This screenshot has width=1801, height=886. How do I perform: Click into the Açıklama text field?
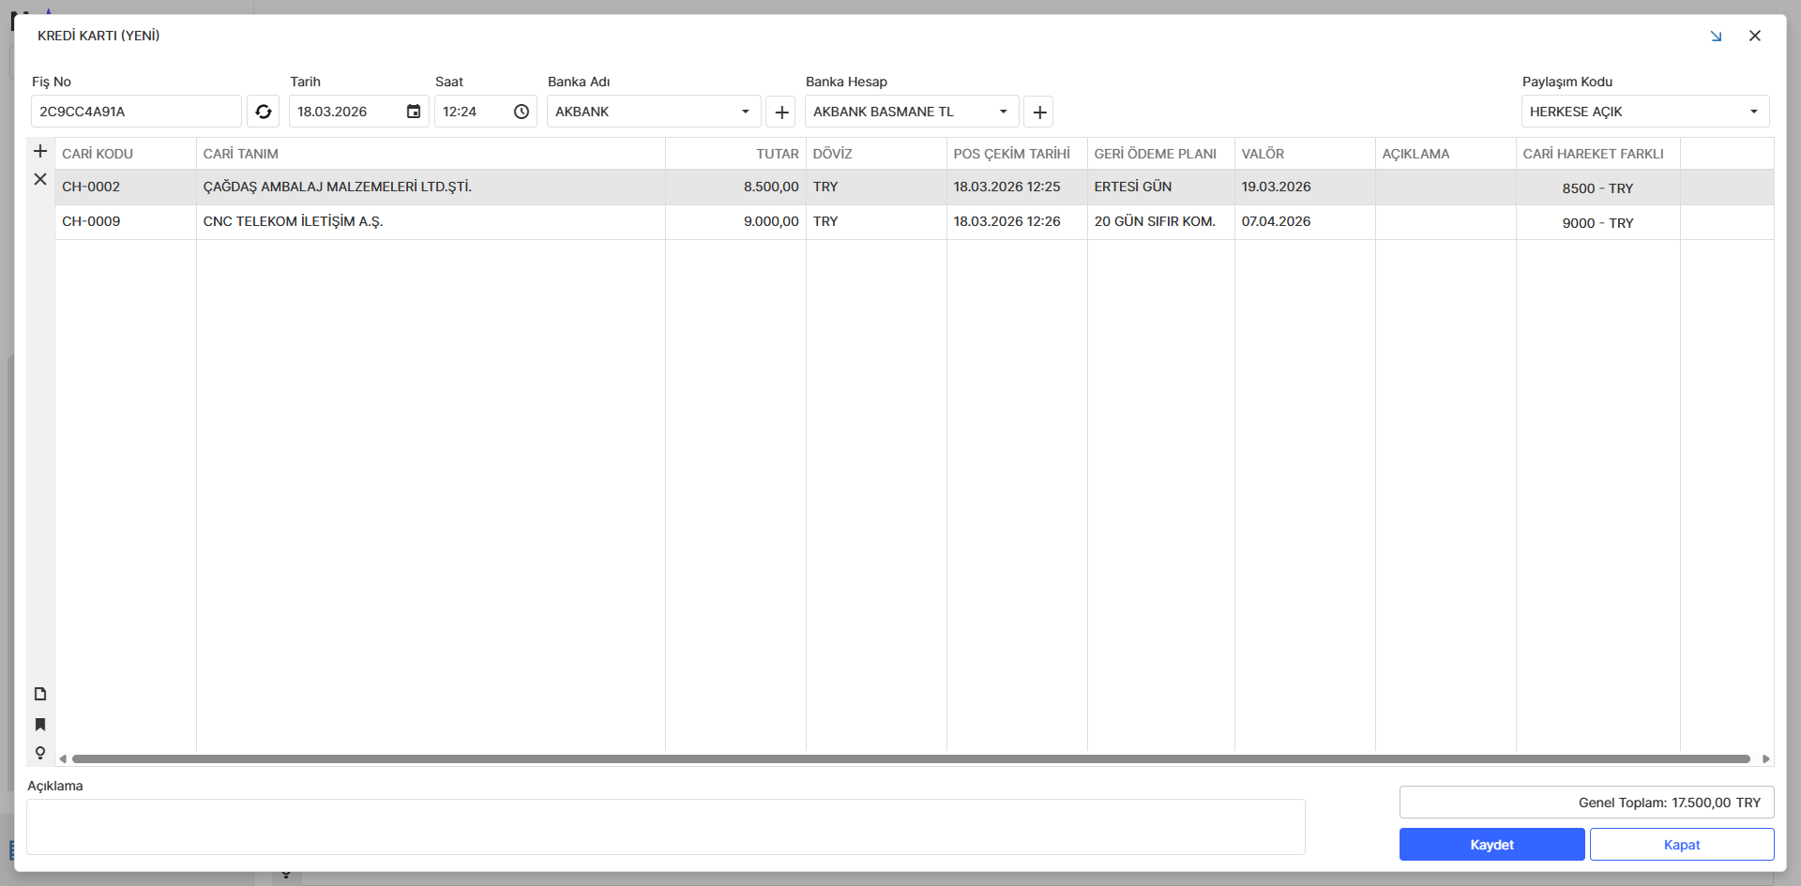665,826
